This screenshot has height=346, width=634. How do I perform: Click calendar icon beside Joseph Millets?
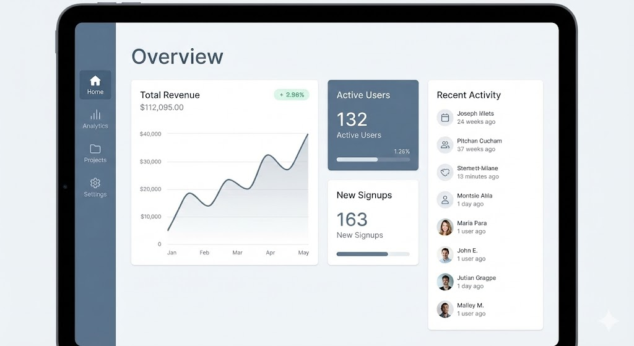445,118
